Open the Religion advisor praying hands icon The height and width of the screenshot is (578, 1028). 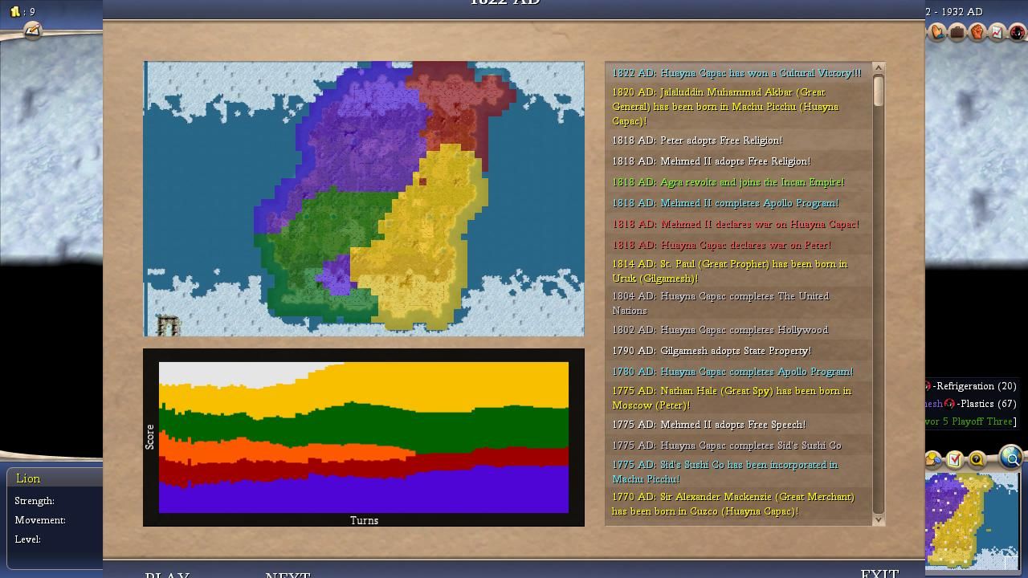[x=937, y=33]
